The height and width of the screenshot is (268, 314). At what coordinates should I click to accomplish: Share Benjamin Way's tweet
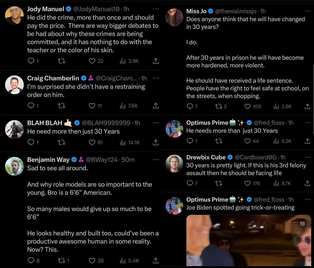tap(155, 260)
